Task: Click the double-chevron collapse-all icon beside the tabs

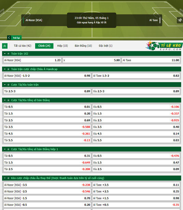Action: coord(5,46)
